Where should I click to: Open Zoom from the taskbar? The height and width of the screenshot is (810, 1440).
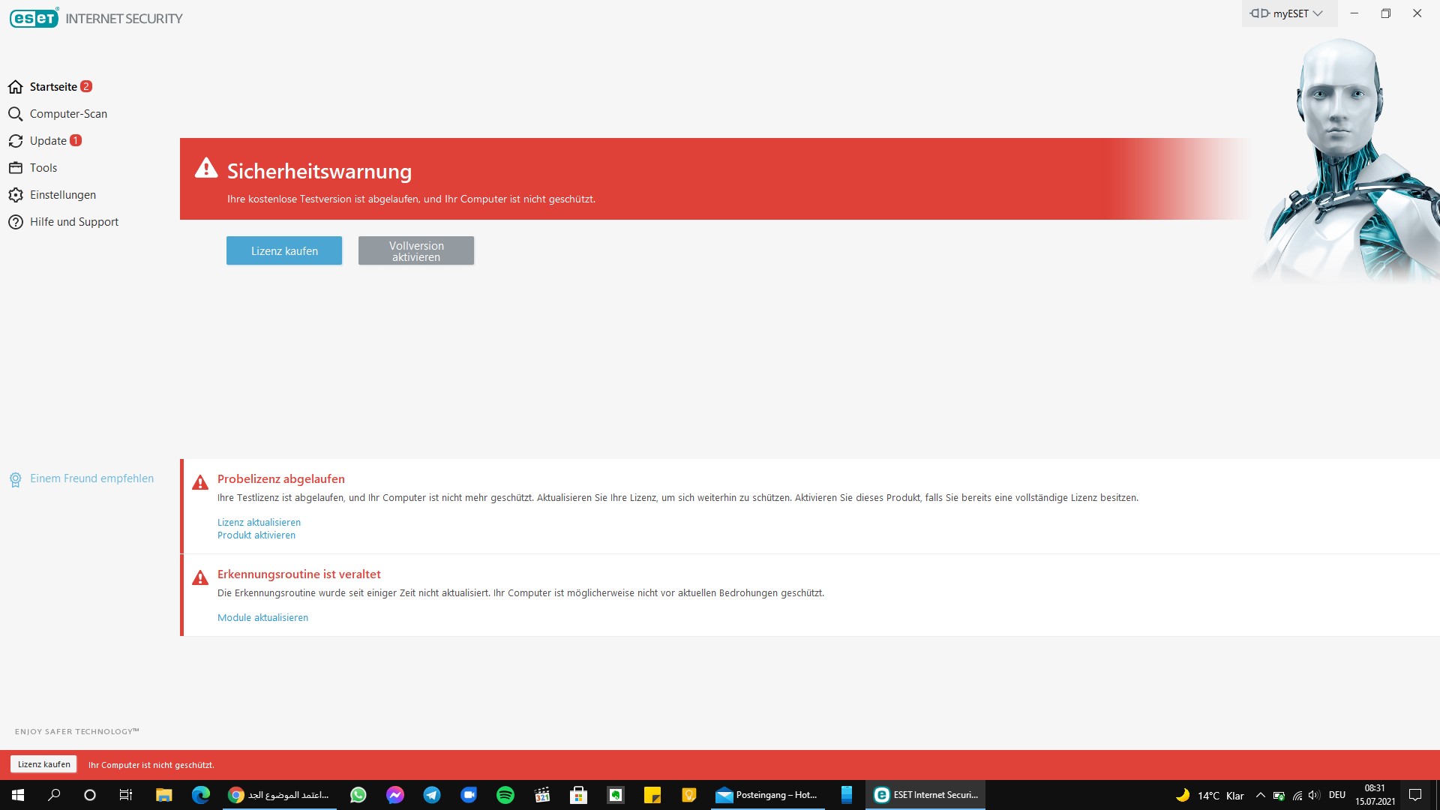(469, 795)
